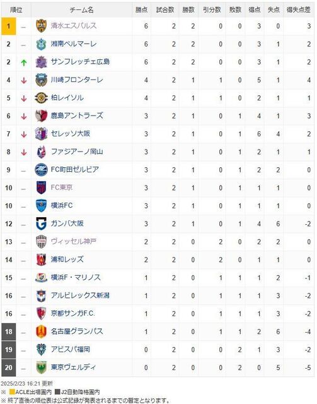Click the Shonan Bellmare team crest

(x=41, y=44)
